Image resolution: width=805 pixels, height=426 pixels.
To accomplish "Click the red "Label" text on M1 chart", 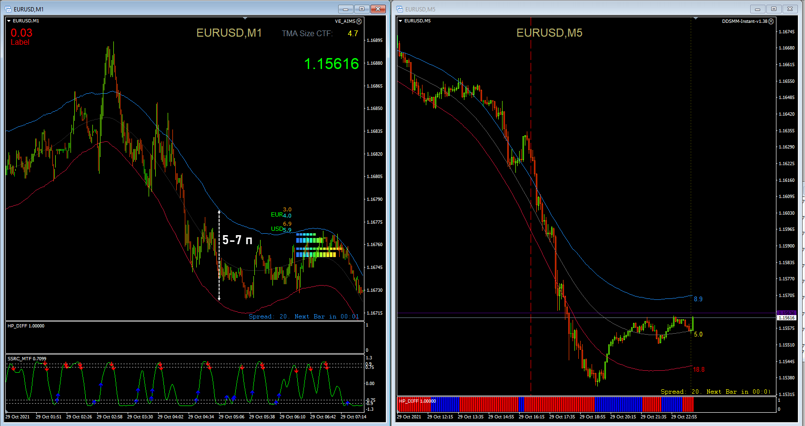I will [x=20, y=42].
